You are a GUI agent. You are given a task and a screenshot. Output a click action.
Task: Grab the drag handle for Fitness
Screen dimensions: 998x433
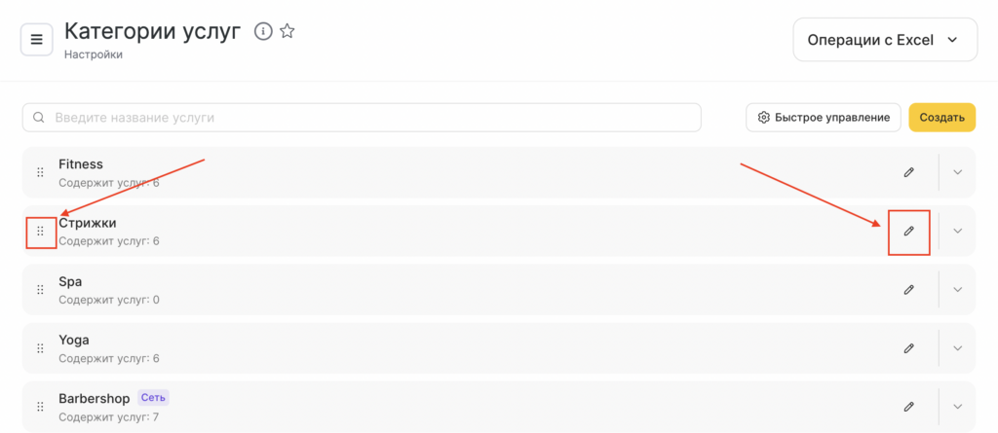coord(40,172)
